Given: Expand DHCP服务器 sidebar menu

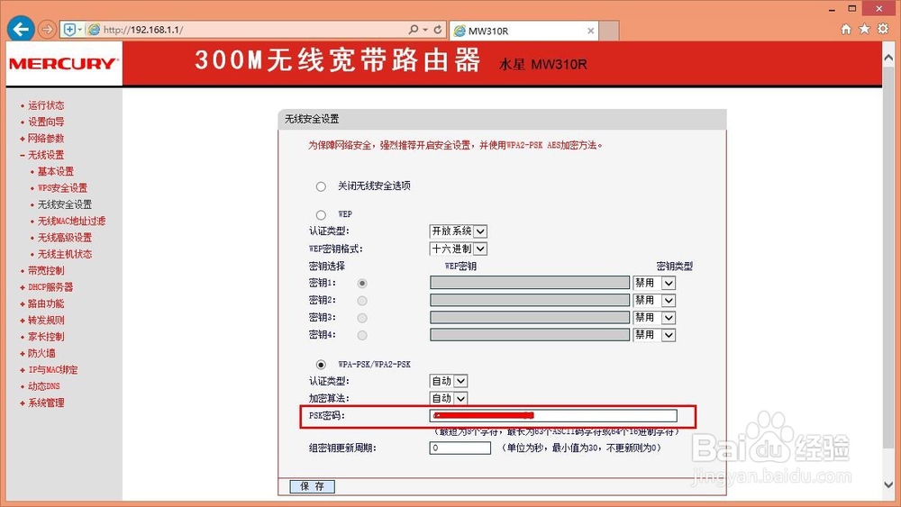Looking at the screenshot, I should point(50,287).
